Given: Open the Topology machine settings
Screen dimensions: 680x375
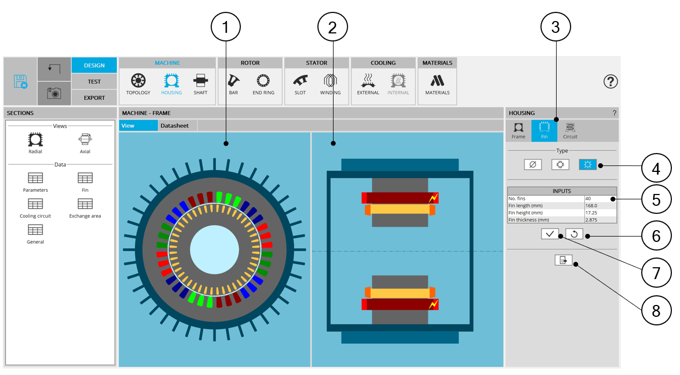Looking at the screenshot, I should [138, 81].
